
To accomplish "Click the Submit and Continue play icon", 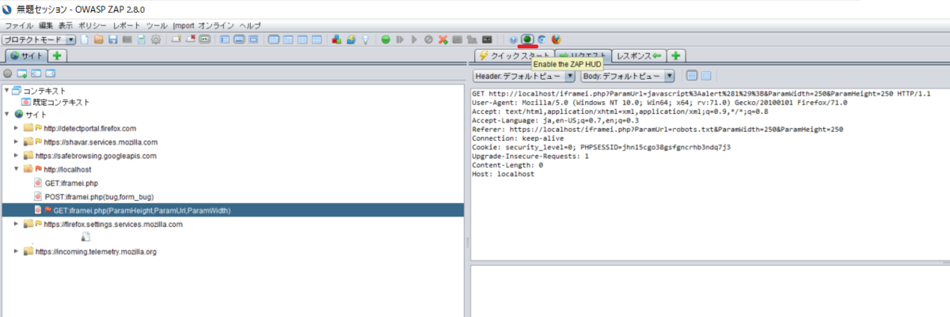I will (x=414, y=40).
